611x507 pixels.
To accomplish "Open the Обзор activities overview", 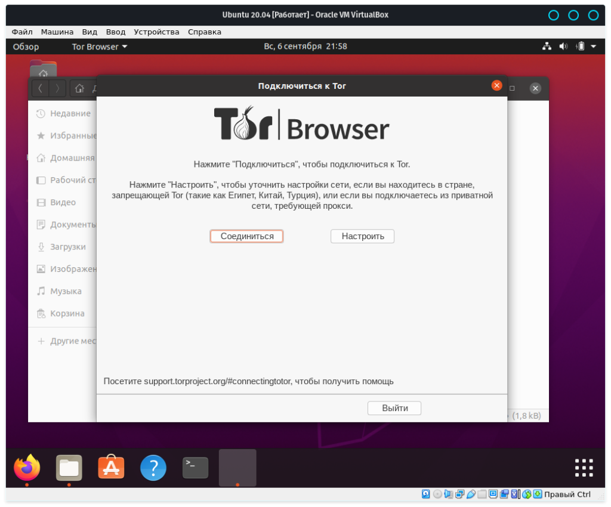I will click(26, 47).
